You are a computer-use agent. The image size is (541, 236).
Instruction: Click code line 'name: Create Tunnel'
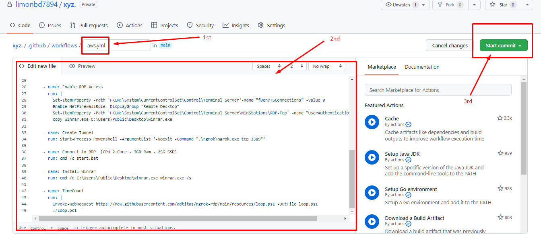click(68, 132)
